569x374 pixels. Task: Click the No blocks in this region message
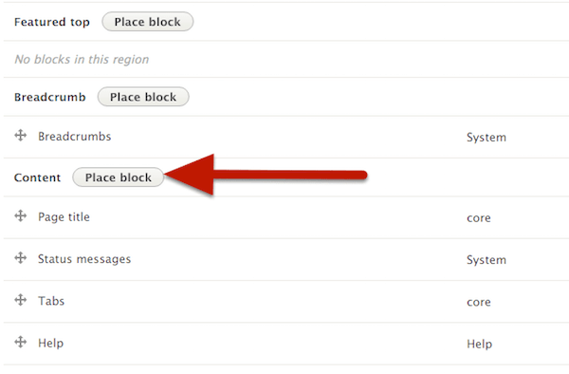coord(82,59)
